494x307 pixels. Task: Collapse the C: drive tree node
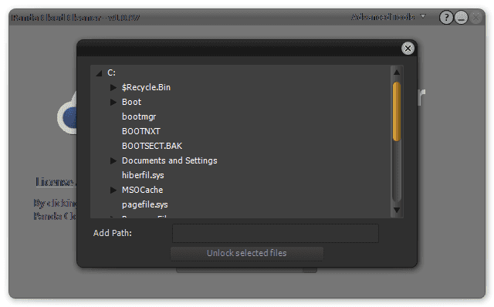click(x=100, y=73)
